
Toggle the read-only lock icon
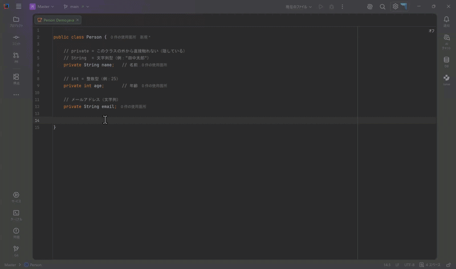(449, 264)
